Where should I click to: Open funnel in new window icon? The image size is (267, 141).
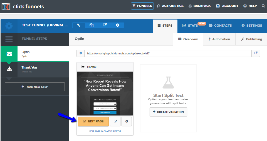point(105,25)
